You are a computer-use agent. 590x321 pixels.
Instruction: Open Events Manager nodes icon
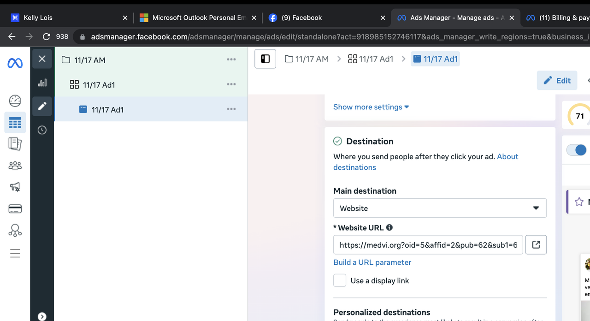15,230
